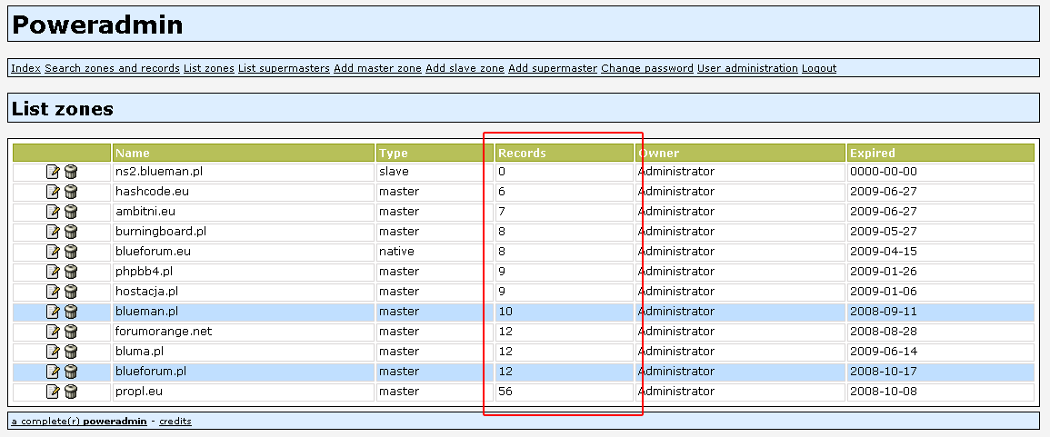Image resolution: width=1050 pixels, height=437 pixels.
Task: Click zone name propl.eu
Action: coord(138,392)
